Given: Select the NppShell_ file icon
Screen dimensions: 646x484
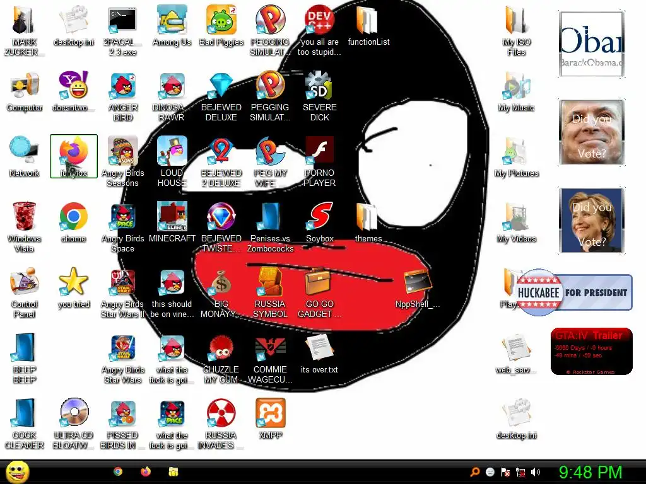Looking at the screenshot, I should tap(418, 289).
